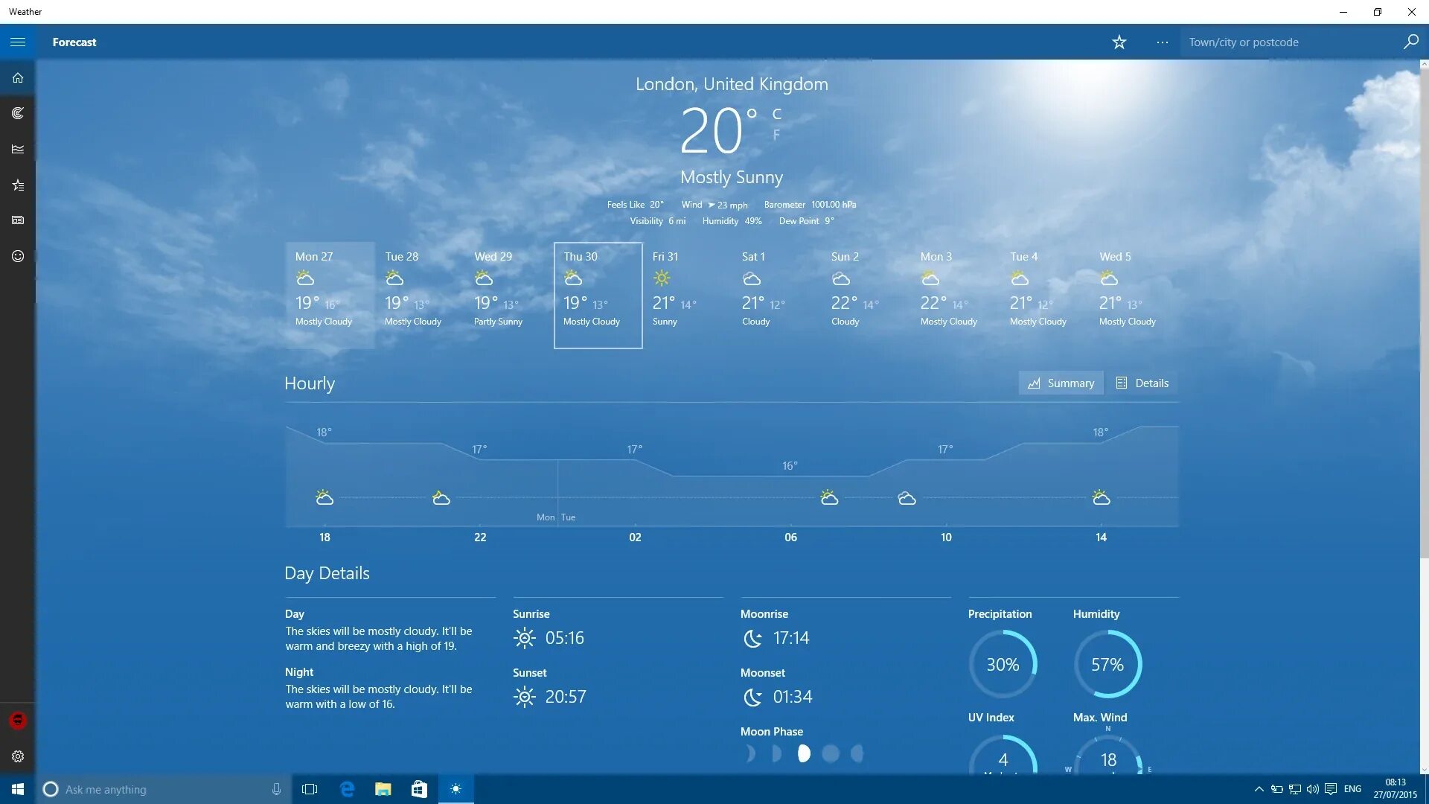Viewport: 1429px width, 804px height.
Task: Open Microsoft Edge from the taskbar
Action: click(347, 789)
